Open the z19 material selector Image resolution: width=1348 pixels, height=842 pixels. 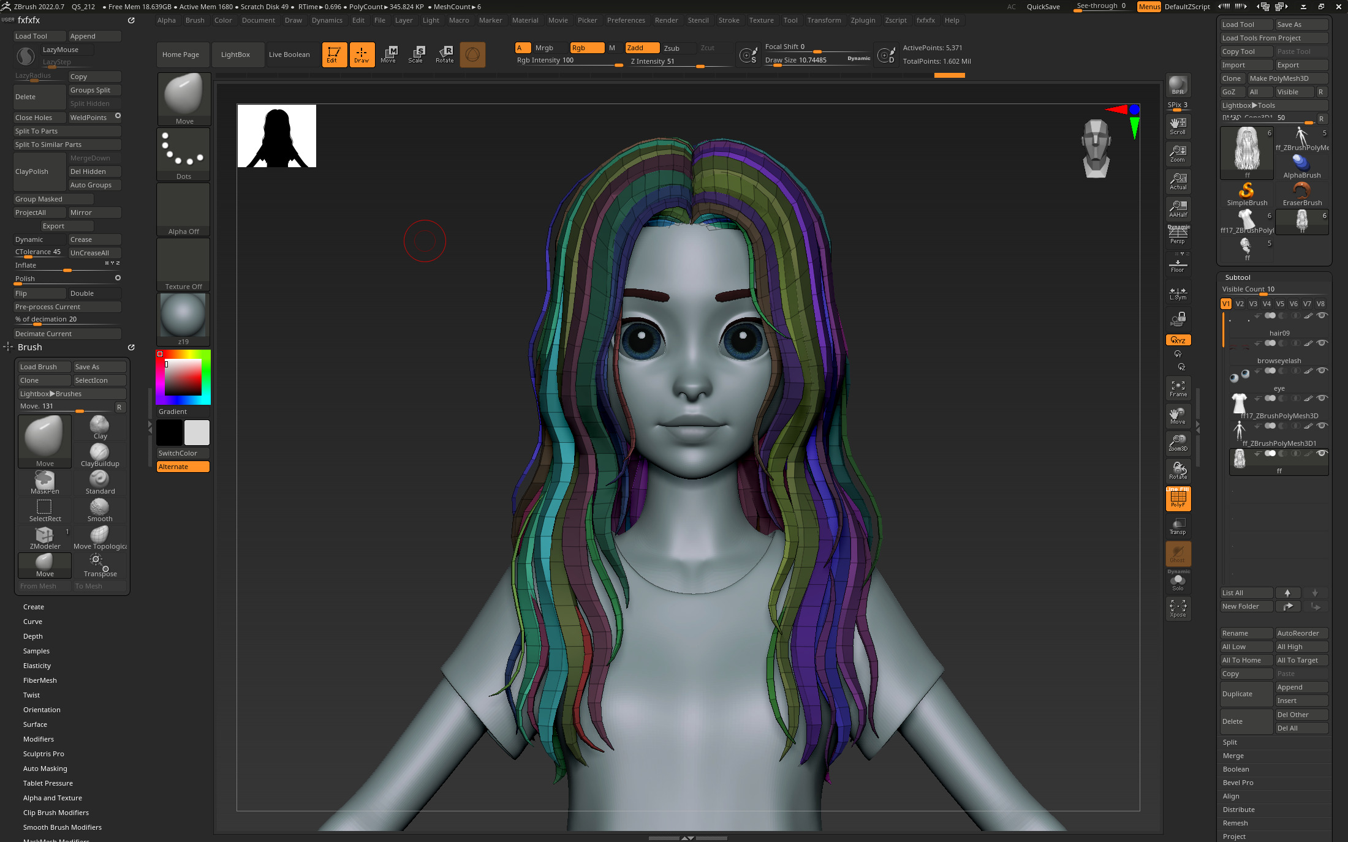tap(183, 319)
